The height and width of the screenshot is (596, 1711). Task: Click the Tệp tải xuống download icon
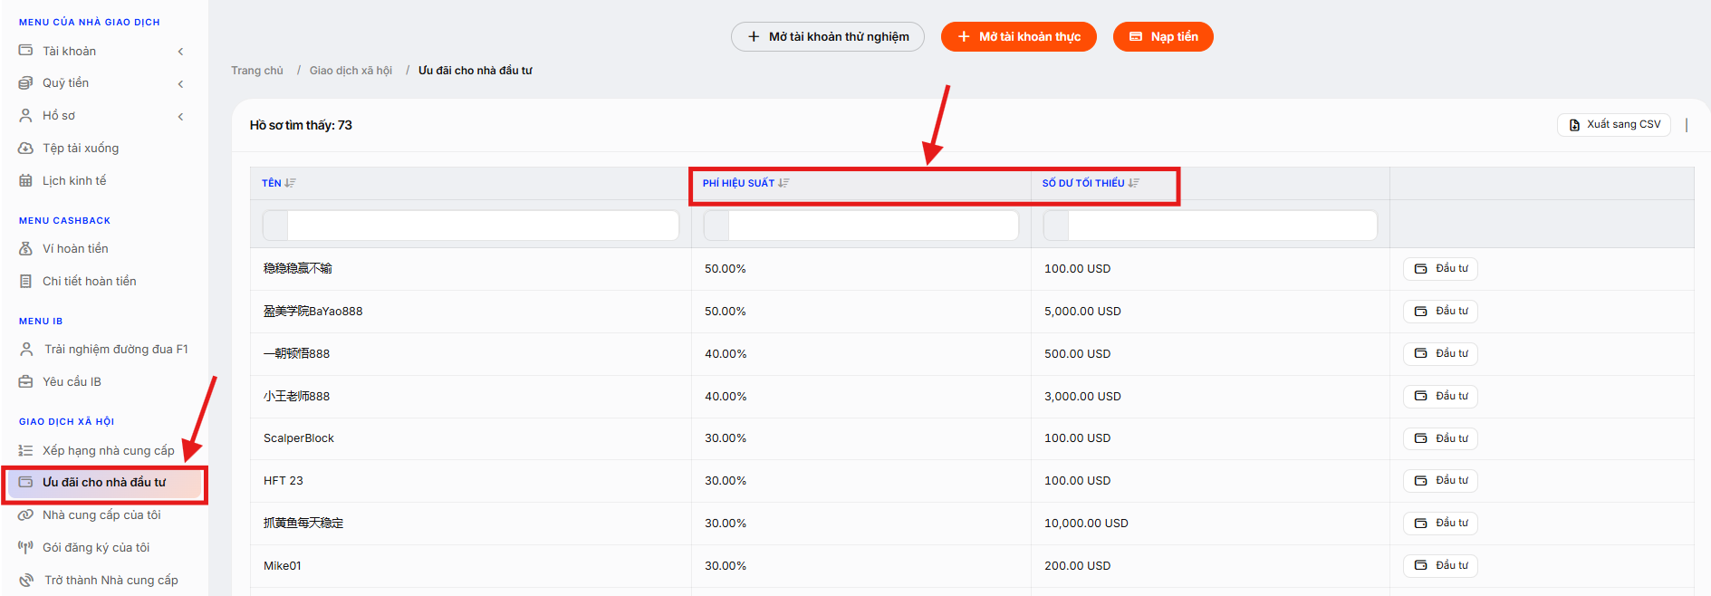click(x=25, y=148)
